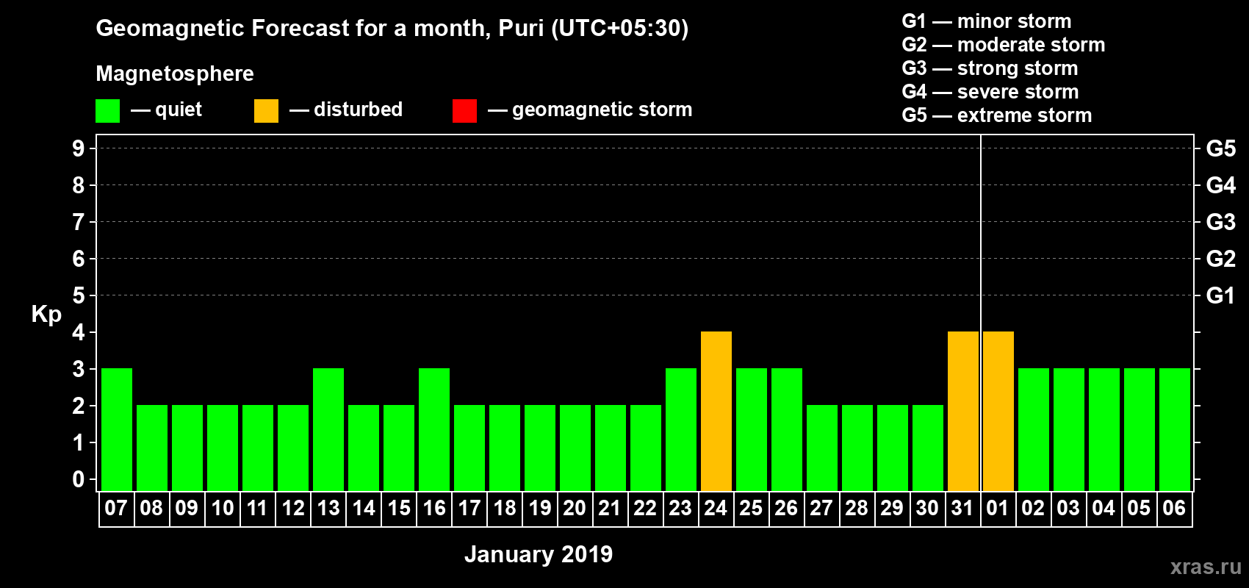This screenshot has height=588, width=1249.
Task: Select the orange bar for February 01
Action: pyautogui.click(x=998, y=412)
